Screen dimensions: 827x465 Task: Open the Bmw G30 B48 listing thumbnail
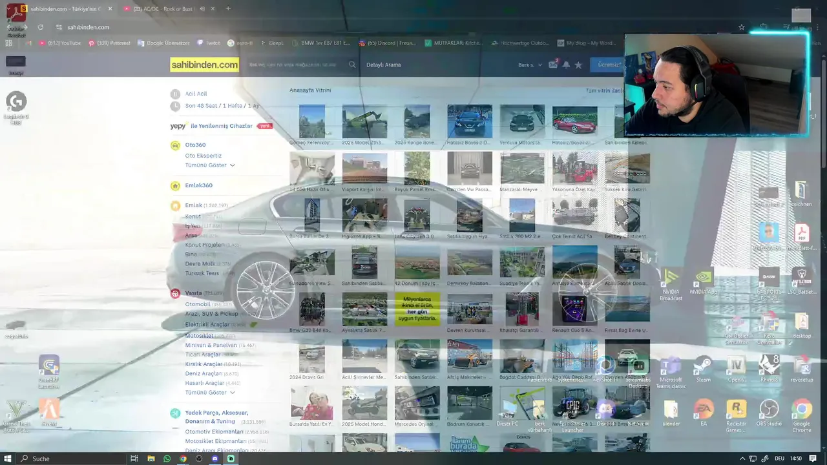click(x=312, y=309)
